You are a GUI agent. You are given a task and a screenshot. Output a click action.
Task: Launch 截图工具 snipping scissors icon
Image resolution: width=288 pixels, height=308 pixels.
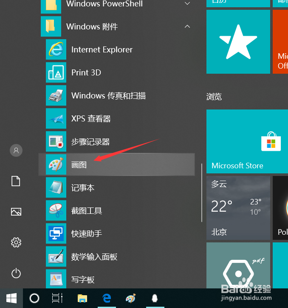click(x=56, y=210)
